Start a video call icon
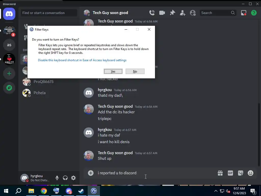The height and width of the screenshot is (196, 261). coord(162,13)
